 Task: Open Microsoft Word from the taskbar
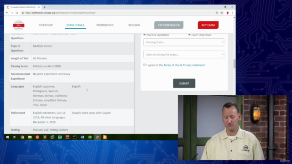82,137
